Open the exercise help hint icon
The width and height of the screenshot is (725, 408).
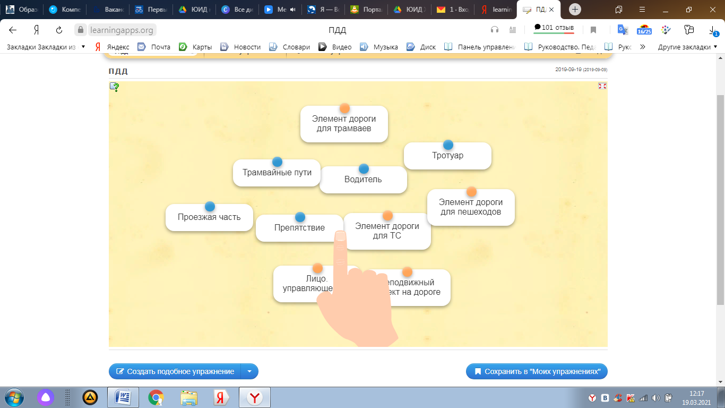coord(114,87)
